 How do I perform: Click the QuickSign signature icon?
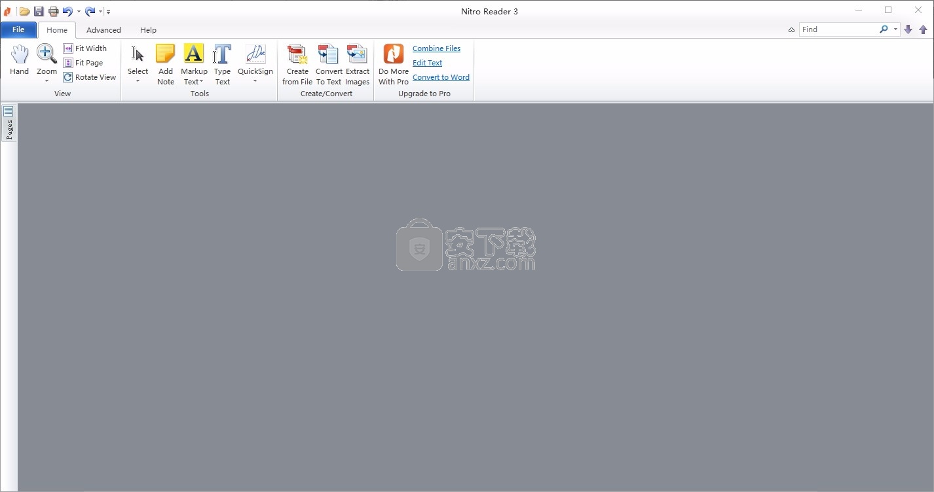tap(255, 55)
